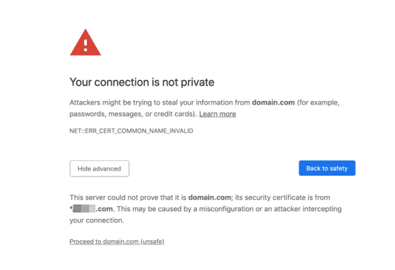Click the final "your connection." line
This screenshot has width=395, height=270.
tap(96, 220)
